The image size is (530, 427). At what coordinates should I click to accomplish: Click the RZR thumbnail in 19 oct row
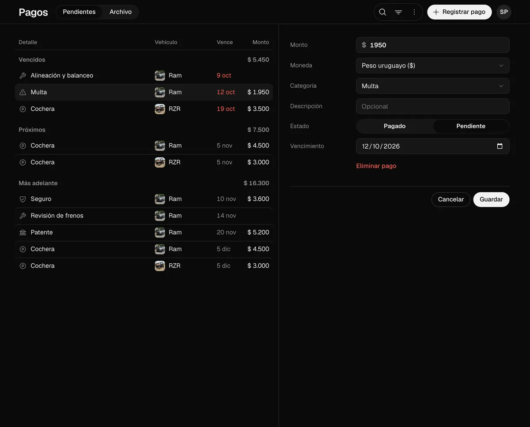pos(160,109)
